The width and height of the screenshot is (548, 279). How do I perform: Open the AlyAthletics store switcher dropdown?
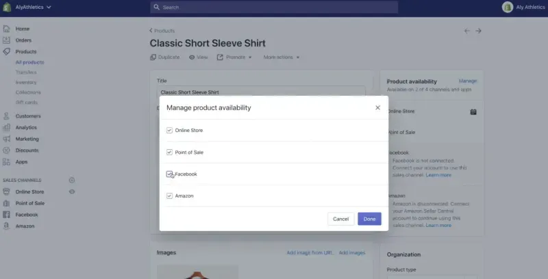(33, 7)
